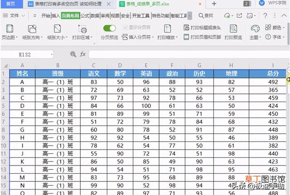Screen dimensions: 290x195
Task: Switch to 表格打印有多余空白页 document tab
Action: point(68,4)
